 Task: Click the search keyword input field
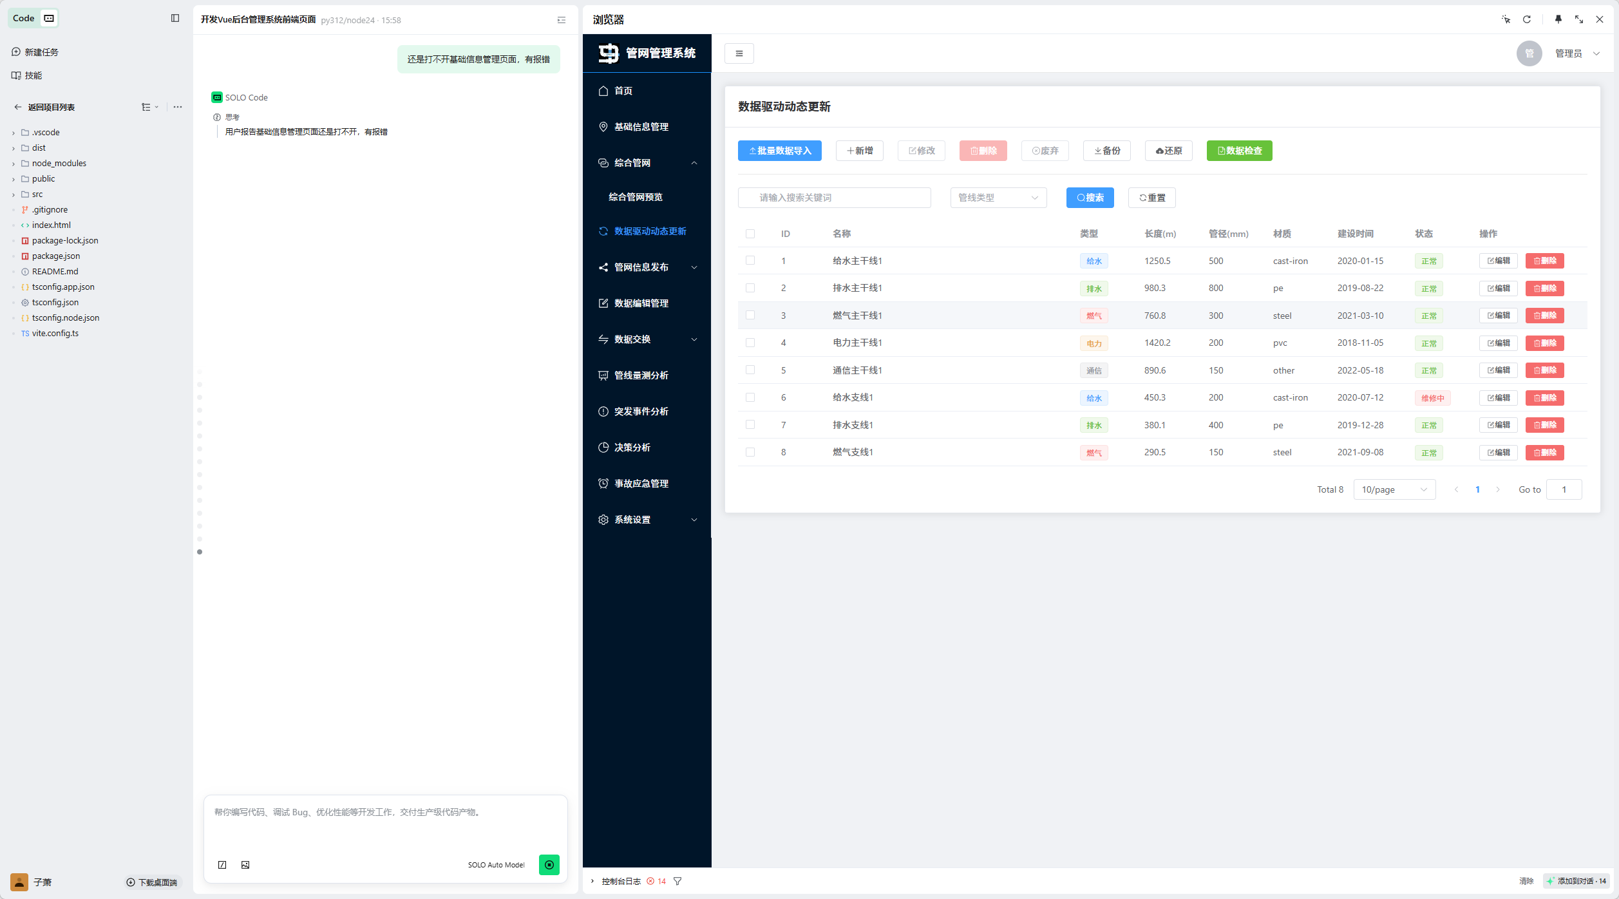[834, 198]
